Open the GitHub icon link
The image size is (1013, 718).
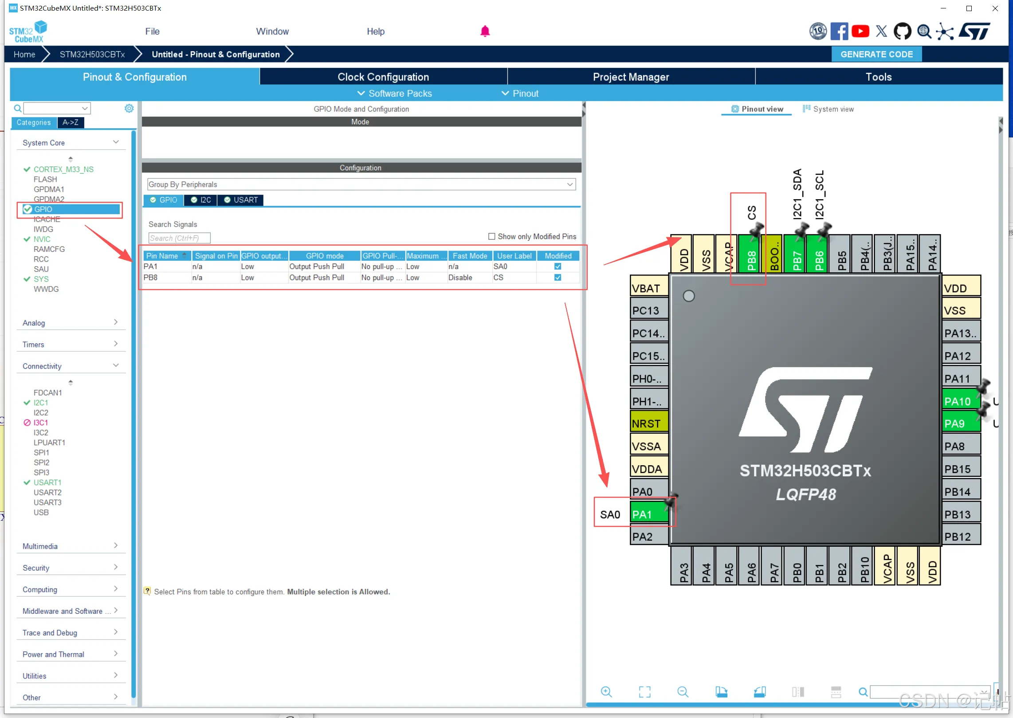pyautogui.click(x=902, y=31)
